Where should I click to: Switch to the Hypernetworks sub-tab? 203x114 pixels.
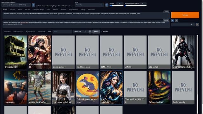click(31, 32)
